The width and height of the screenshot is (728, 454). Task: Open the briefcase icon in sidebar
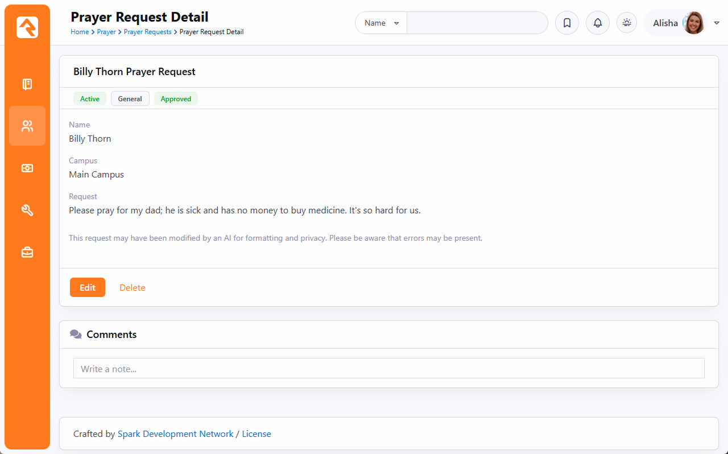point(27,253)
